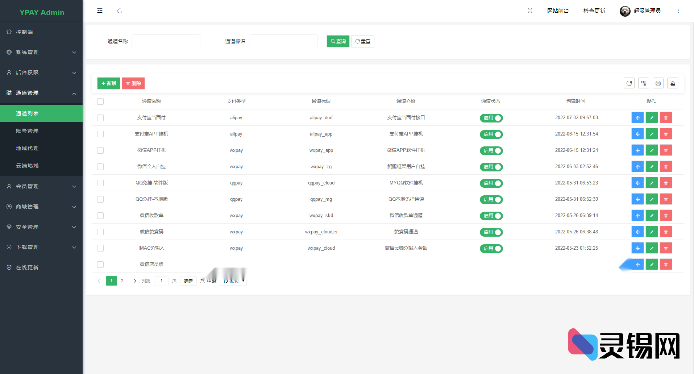
Task: Click the sidebar collapse menu icon
Action: click(x=100, y=11)
